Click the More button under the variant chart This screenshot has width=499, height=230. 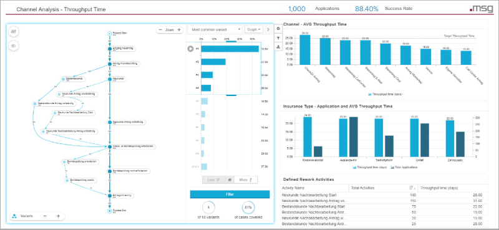245,180
